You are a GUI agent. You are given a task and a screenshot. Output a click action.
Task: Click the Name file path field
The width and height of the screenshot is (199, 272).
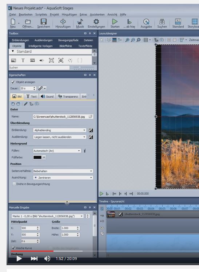pyautogui.click(x=60, y=117)
